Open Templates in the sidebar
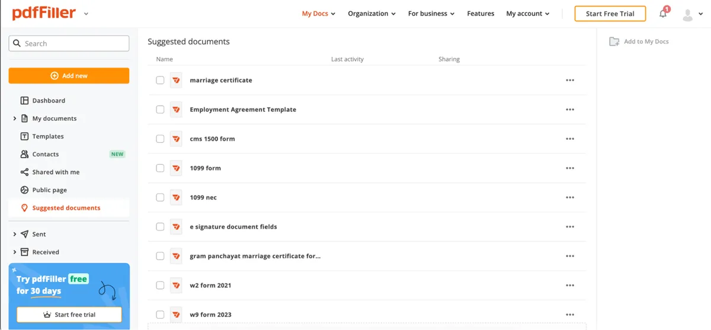 click(48, 136)
